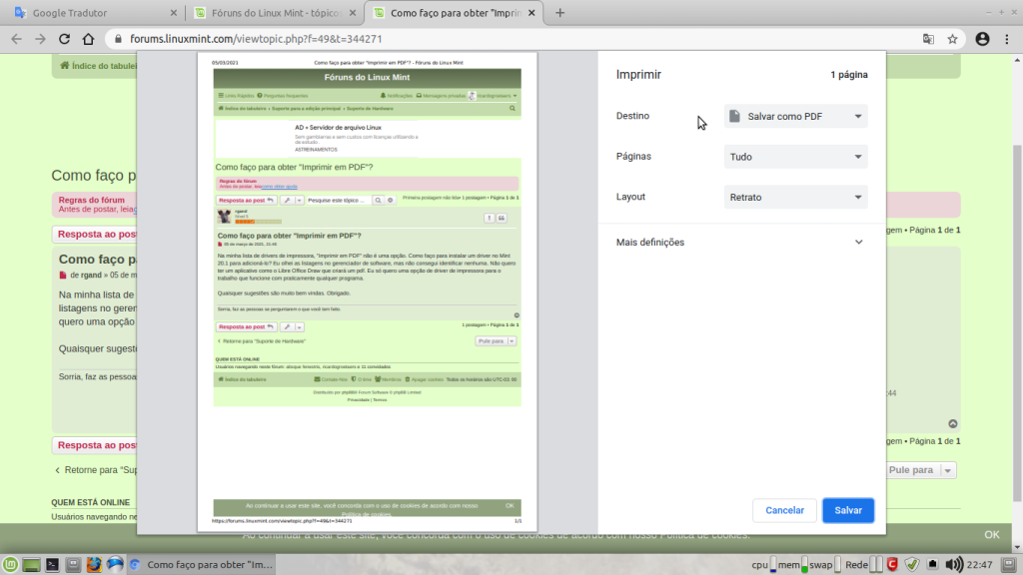The image size is (1023, 575).
Task: Open the Páginas dropdown set to Tudo
Action: 795,157
